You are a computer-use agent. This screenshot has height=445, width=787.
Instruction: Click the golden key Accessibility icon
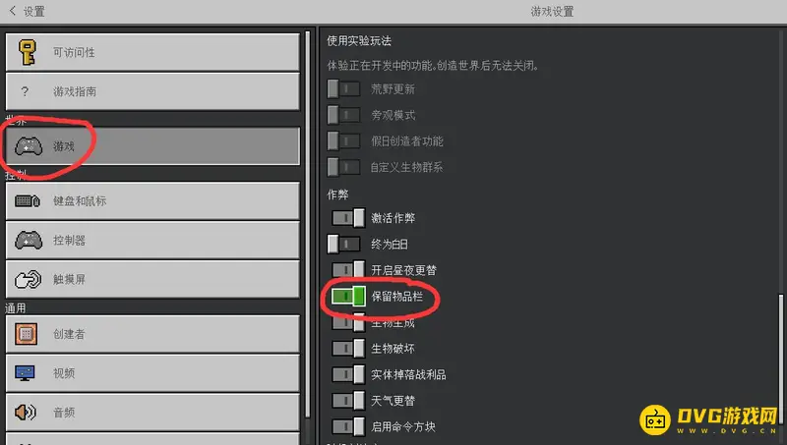pyautogui.click(x=28, y=52)
